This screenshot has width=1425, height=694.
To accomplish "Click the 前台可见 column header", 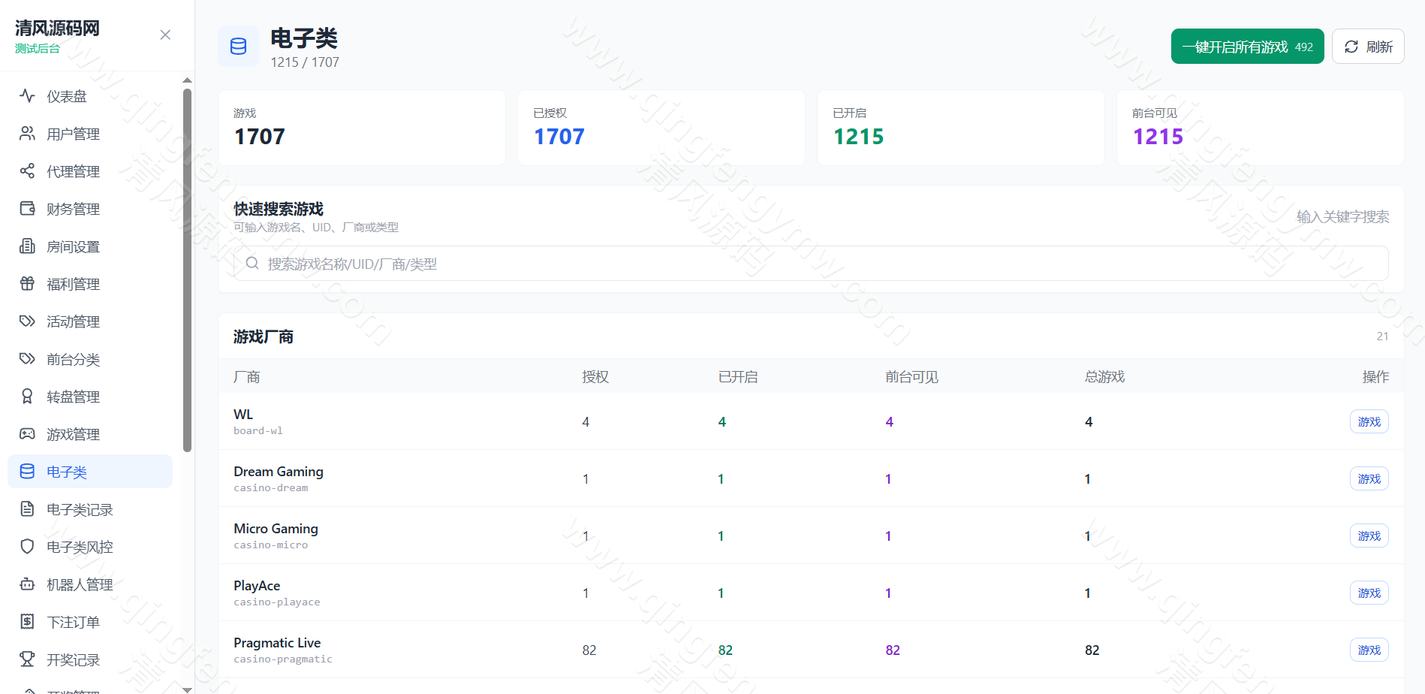I will pyautogui.click(x=911, y=376).
